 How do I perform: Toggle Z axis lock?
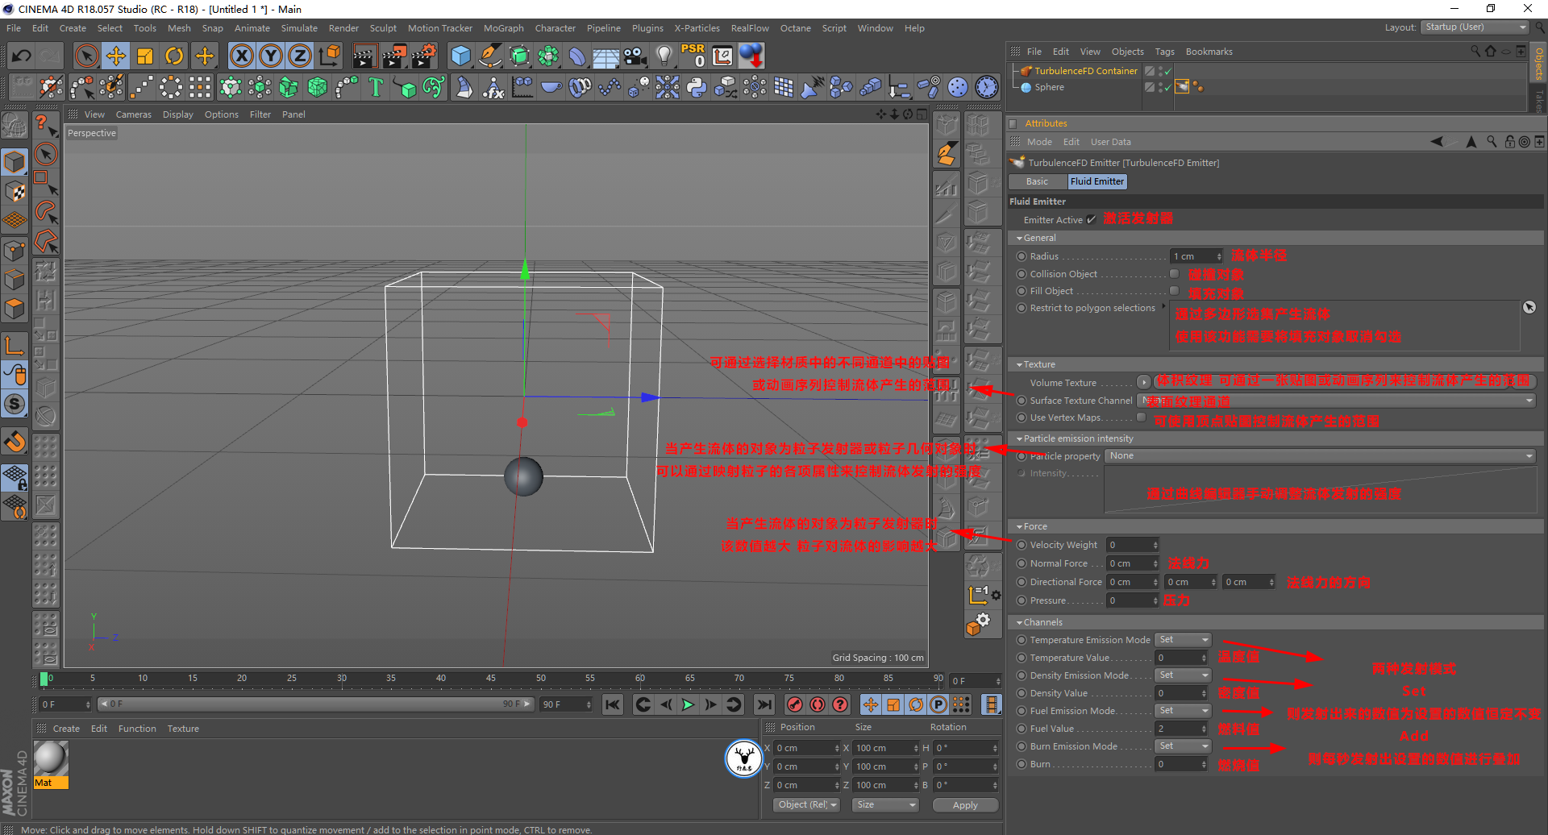point(300,56)
